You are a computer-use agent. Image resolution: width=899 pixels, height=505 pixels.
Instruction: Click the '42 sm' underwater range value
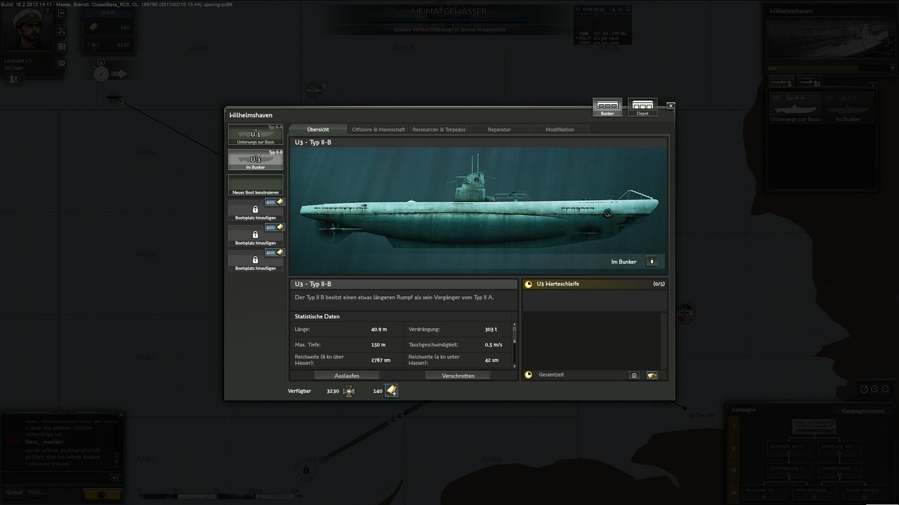pyautogui.click(x=491, y=360)
